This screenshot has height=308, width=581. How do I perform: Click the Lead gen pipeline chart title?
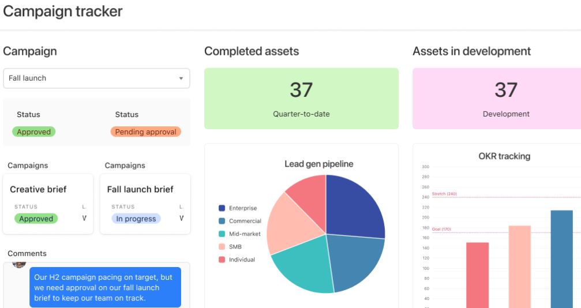(x=318, y=164)
